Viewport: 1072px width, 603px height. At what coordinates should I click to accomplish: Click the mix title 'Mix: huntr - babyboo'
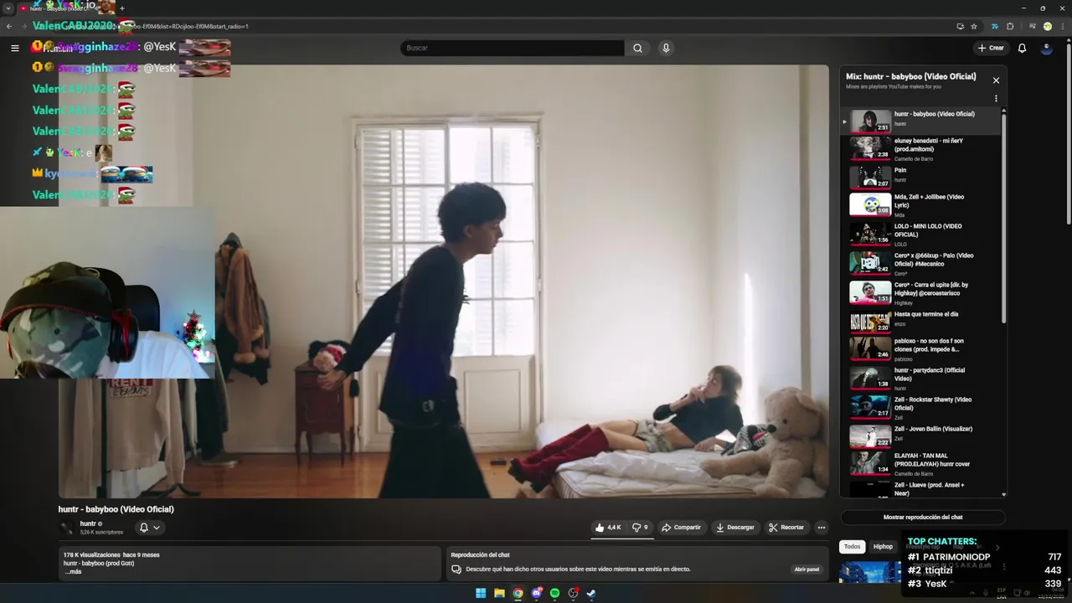click(x=910, y=76)
